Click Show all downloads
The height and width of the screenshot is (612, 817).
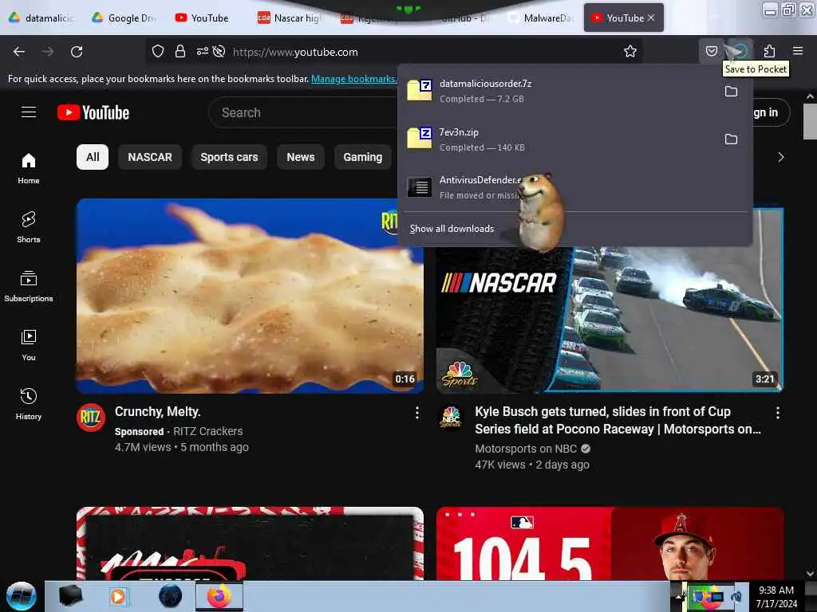(x=452, y=229)
